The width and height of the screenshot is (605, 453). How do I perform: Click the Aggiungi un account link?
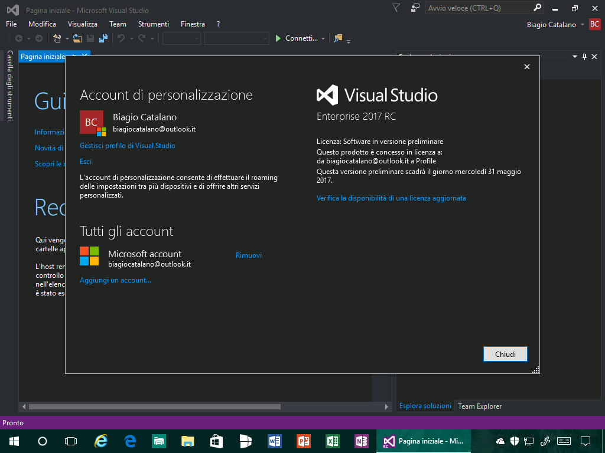[x=115, y=280]
